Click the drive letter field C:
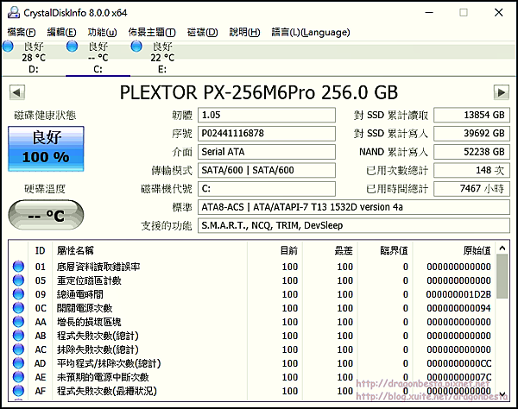518x409 pixels. click(267, 188)
